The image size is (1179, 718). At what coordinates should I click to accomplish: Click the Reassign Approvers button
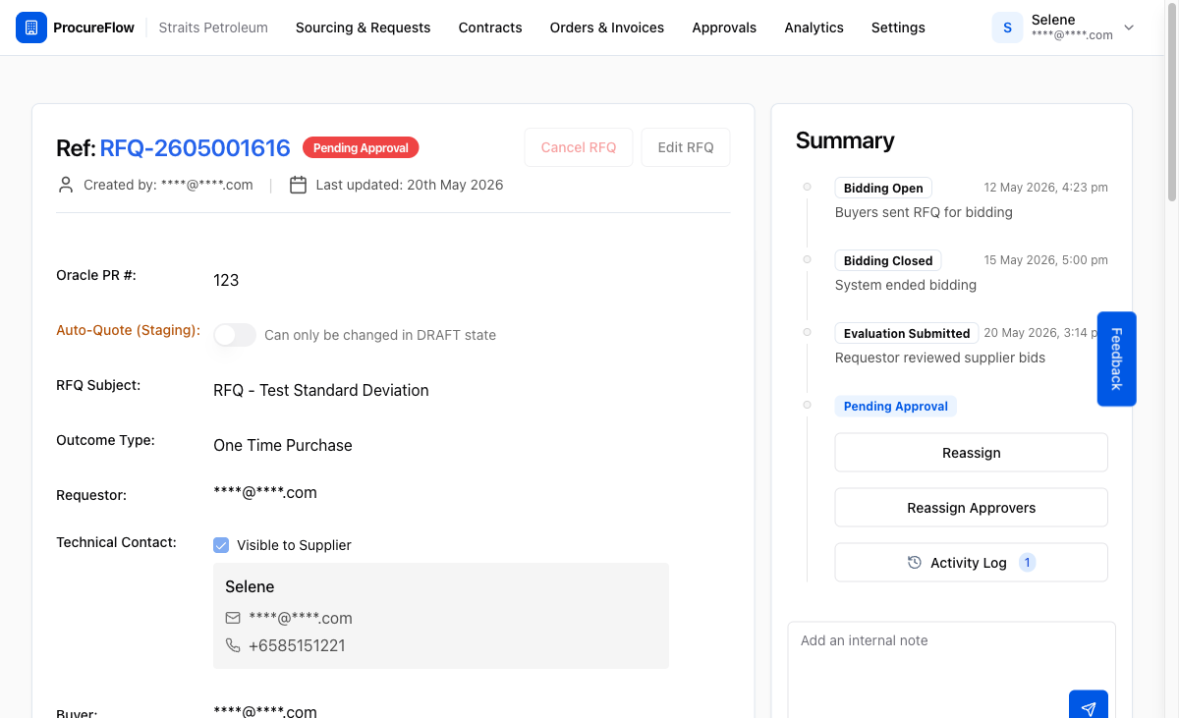pos(971,508)
